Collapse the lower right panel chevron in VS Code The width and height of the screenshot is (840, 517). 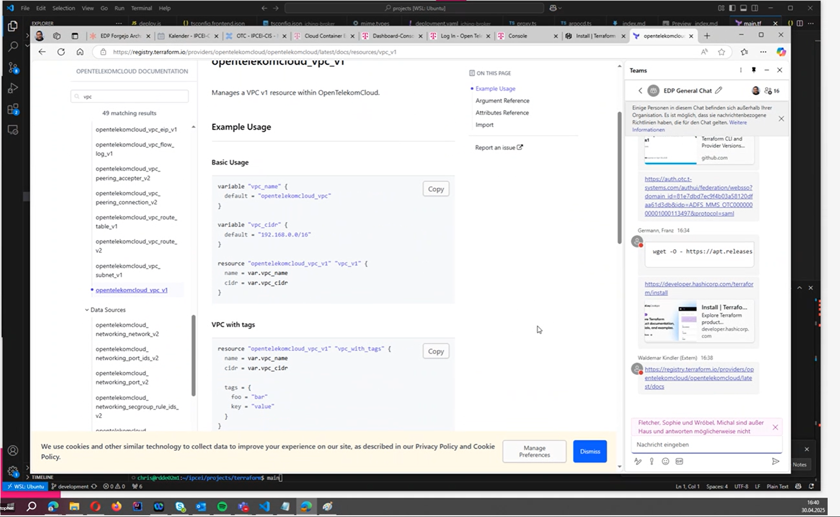(799, 288)
